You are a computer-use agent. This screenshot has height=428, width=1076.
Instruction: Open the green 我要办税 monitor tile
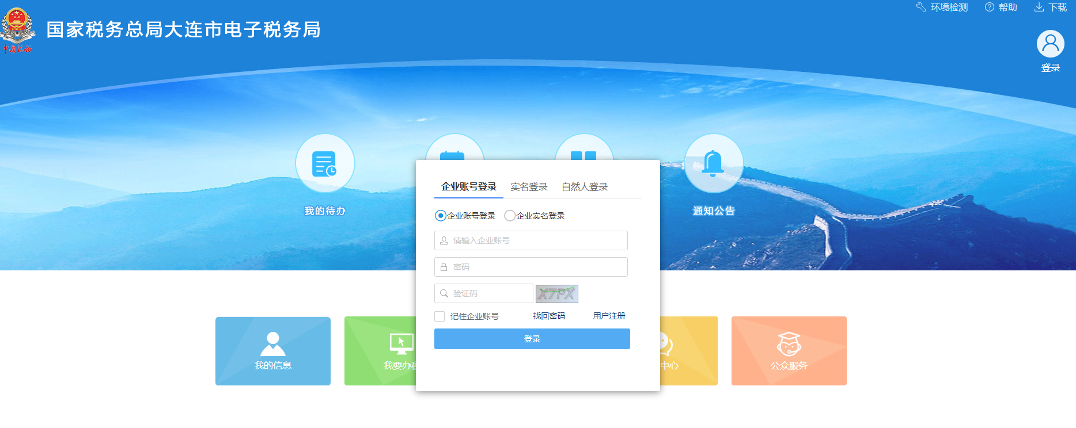380,351
